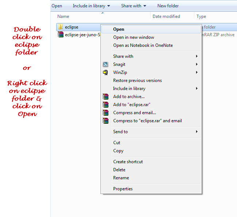Expand the Snagit submenu arrow
The width and height of the screenshot is (237, 217).
(x=196, y=64)
